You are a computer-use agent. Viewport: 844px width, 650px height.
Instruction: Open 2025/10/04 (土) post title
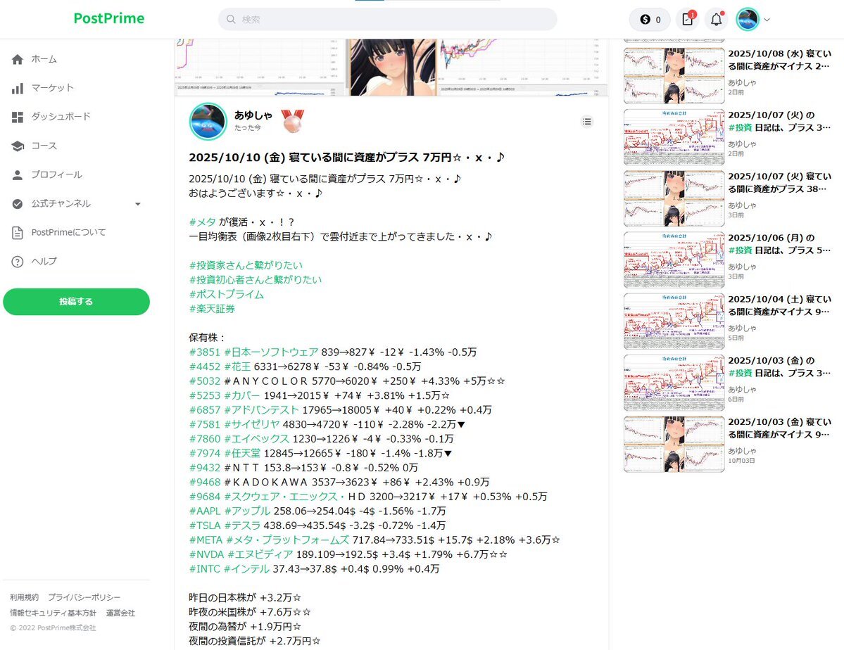[779, 305]
